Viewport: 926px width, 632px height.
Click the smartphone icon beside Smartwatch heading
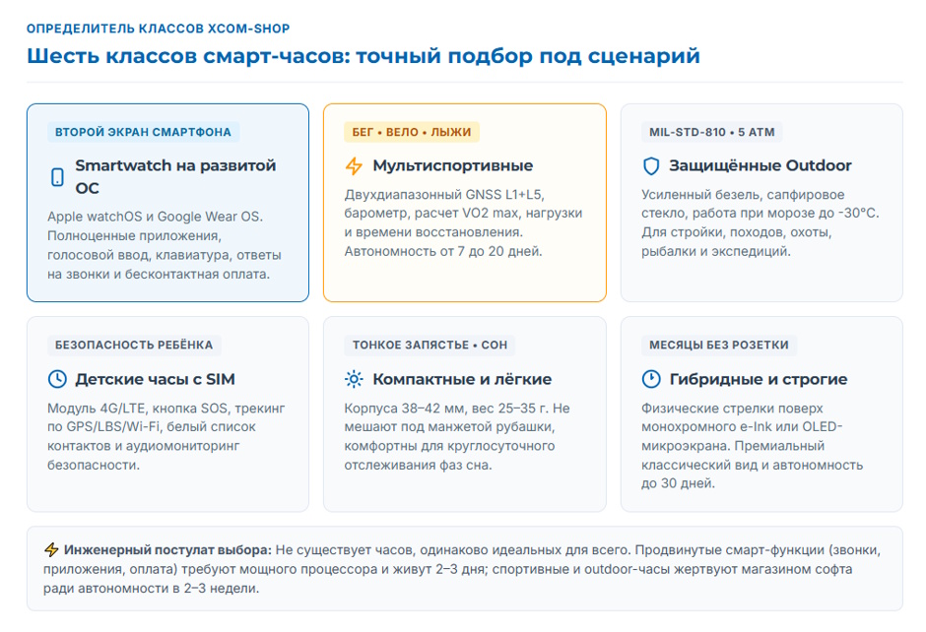pyautogui.click(x=57, y=177)
